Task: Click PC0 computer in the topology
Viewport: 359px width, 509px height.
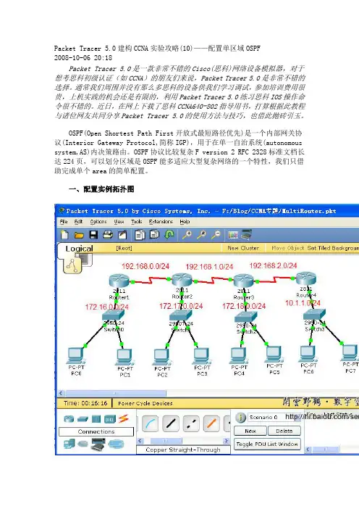Action: [76, 356]
